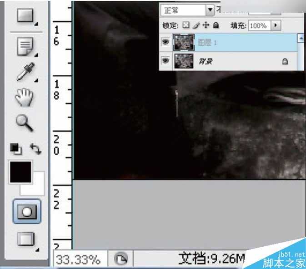Select the 背景 layer thumbnail

pos(184,61)
